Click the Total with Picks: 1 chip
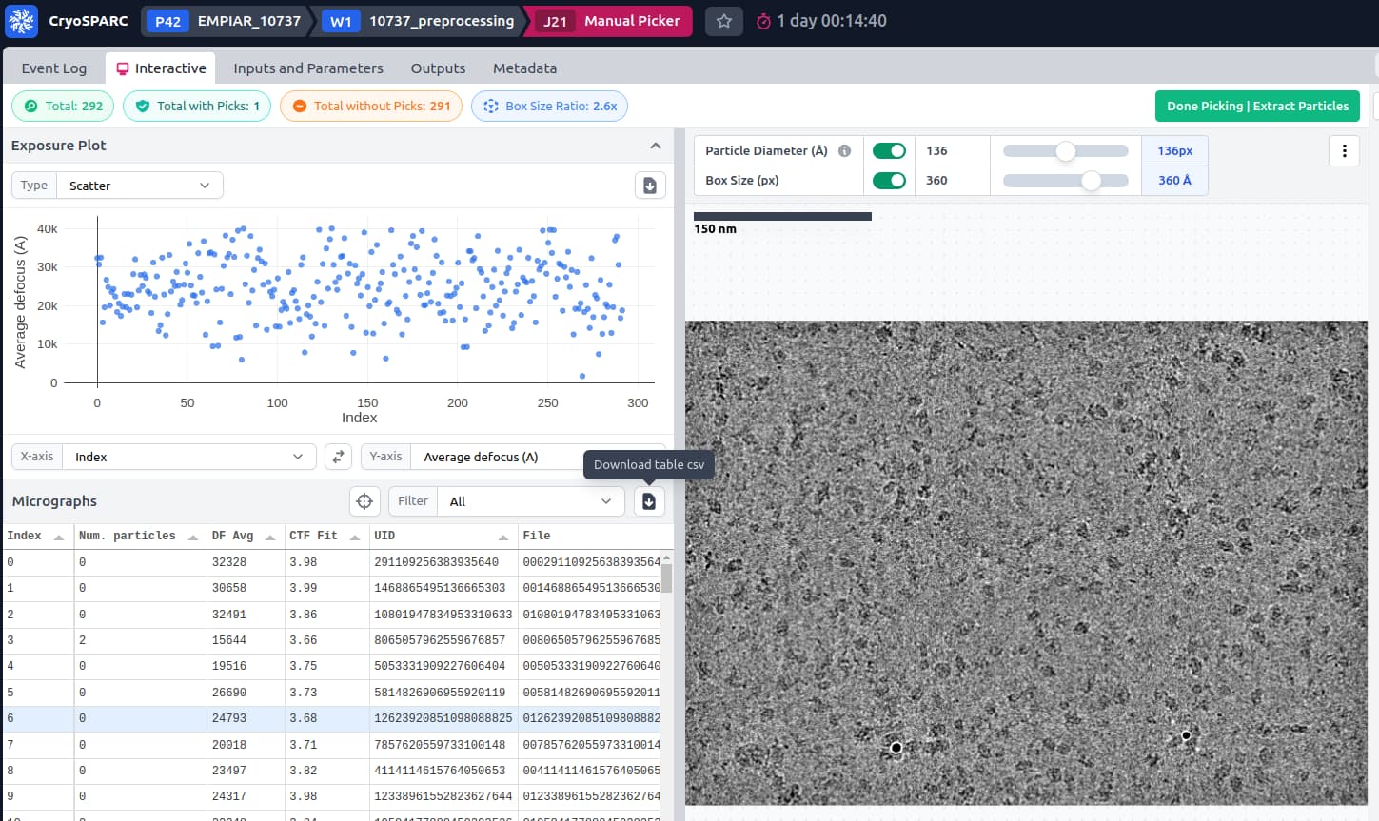This screenshot has width=1379, height=821. pyautogui.click(x=197, y=106)
